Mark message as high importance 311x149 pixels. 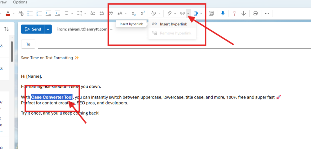click(x=234, y=13)
